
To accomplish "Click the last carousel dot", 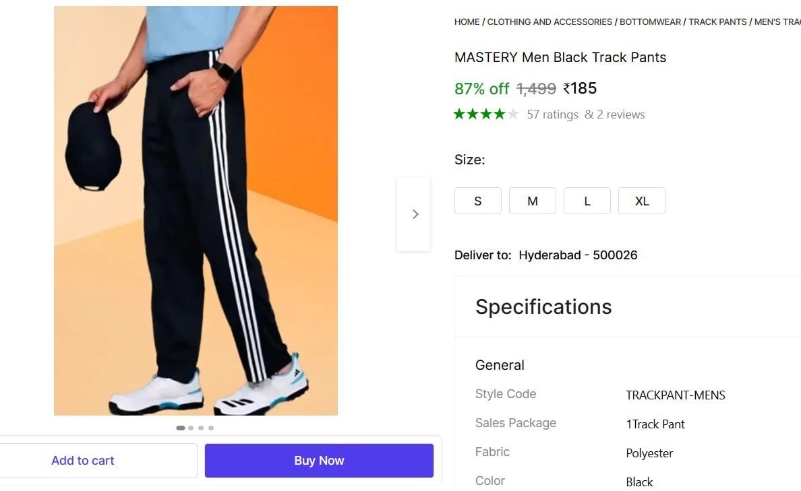I will click(x=210, y=428).
